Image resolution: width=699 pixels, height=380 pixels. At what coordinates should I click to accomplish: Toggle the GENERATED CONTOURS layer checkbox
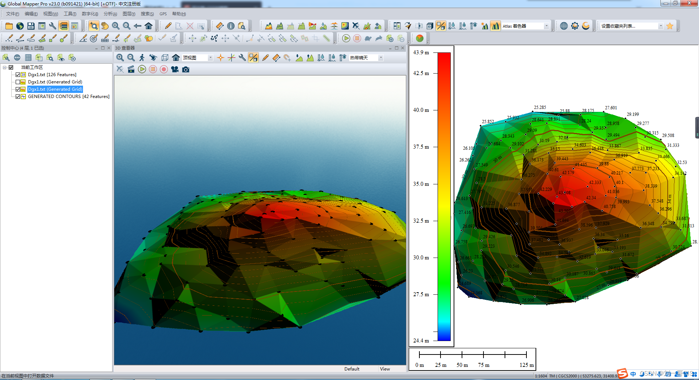tap(18, 97)
